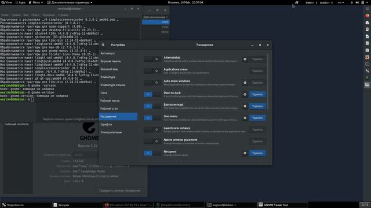371x208 pixels.
Task: Enable the Auto move windows switch
Action: click(x=152, y=83)
